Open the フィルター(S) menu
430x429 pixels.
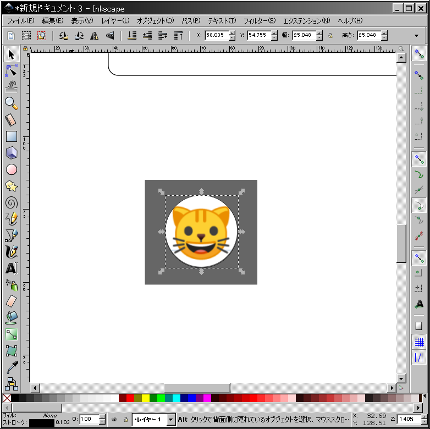(259, 21)
